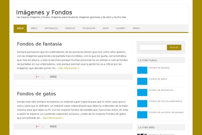Click the thumbnail beside Fondos de escritorio de paisajes
This screenshot has height=135, width=202.
click(142, 115)
